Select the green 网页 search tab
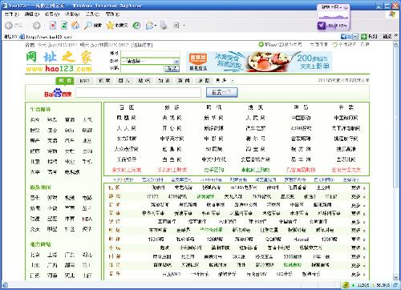This screenshot has width=401, height=290. coord(65,80)
